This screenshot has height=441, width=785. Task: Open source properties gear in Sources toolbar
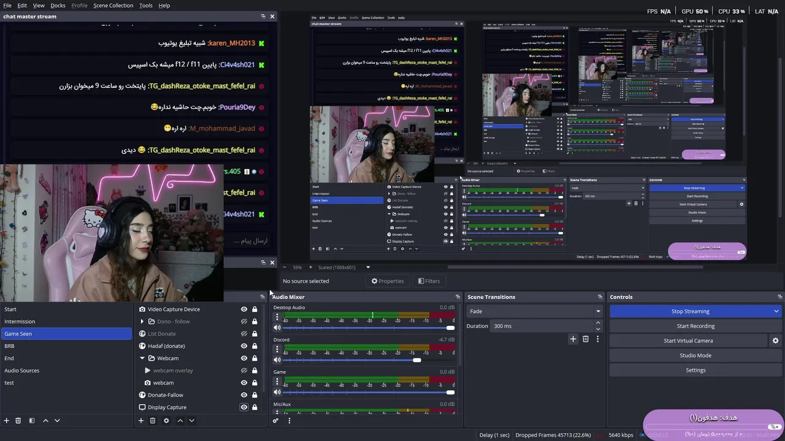coord(166,421)
